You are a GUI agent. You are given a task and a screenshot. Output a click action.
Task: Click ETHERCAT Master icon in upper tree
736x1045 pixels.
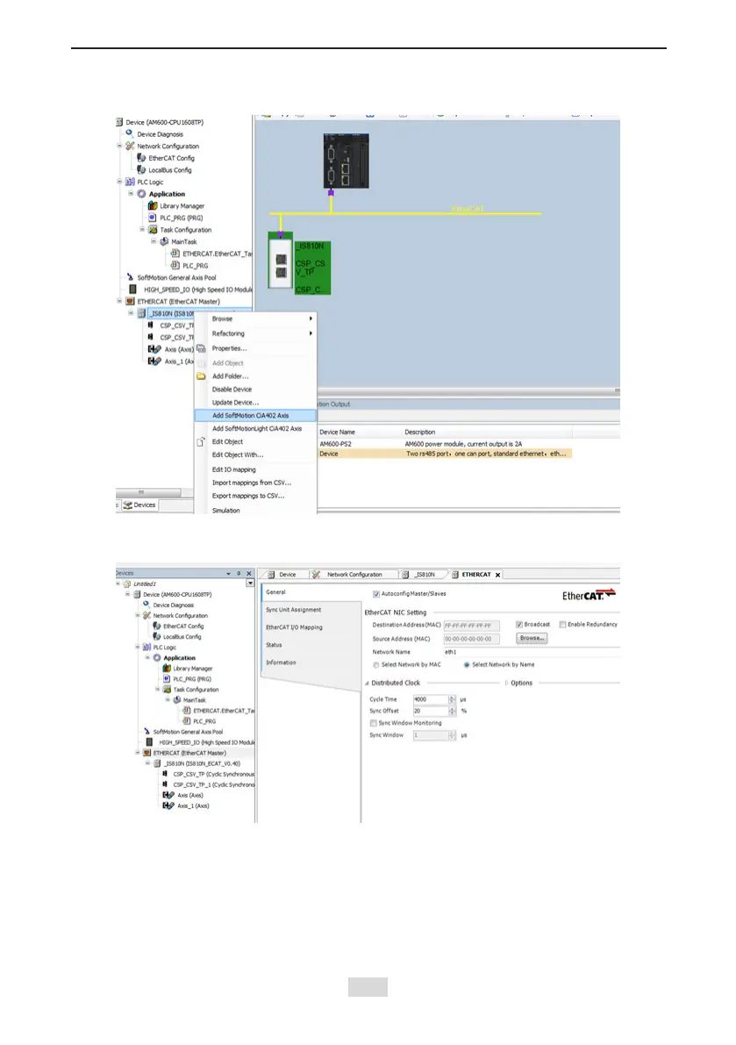click(x=130, y=301)
